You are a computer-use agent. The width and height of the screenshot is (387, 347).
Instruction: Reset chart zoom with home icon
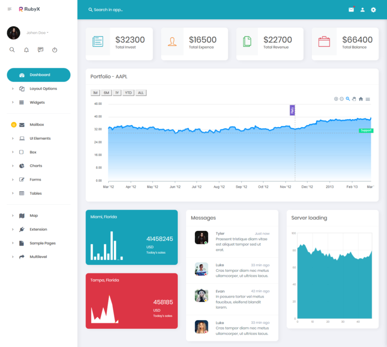click(x=361, y=99)
